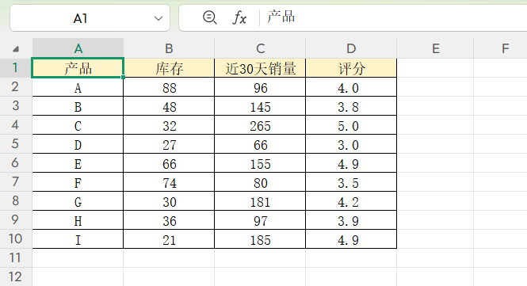Select cell containing product E in row 6
Screen dimensions: 527x286
tap(78, 163)
